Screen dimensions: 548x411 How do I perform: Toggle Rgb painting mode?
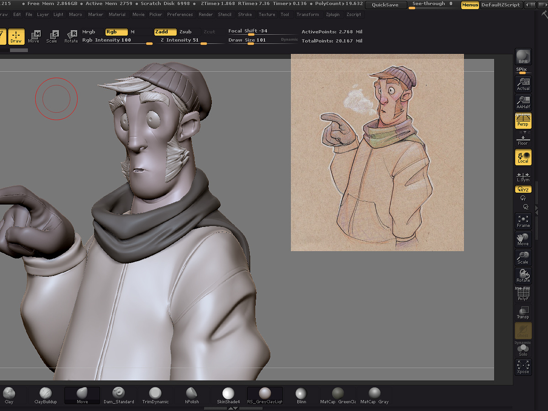pos(116,32)
